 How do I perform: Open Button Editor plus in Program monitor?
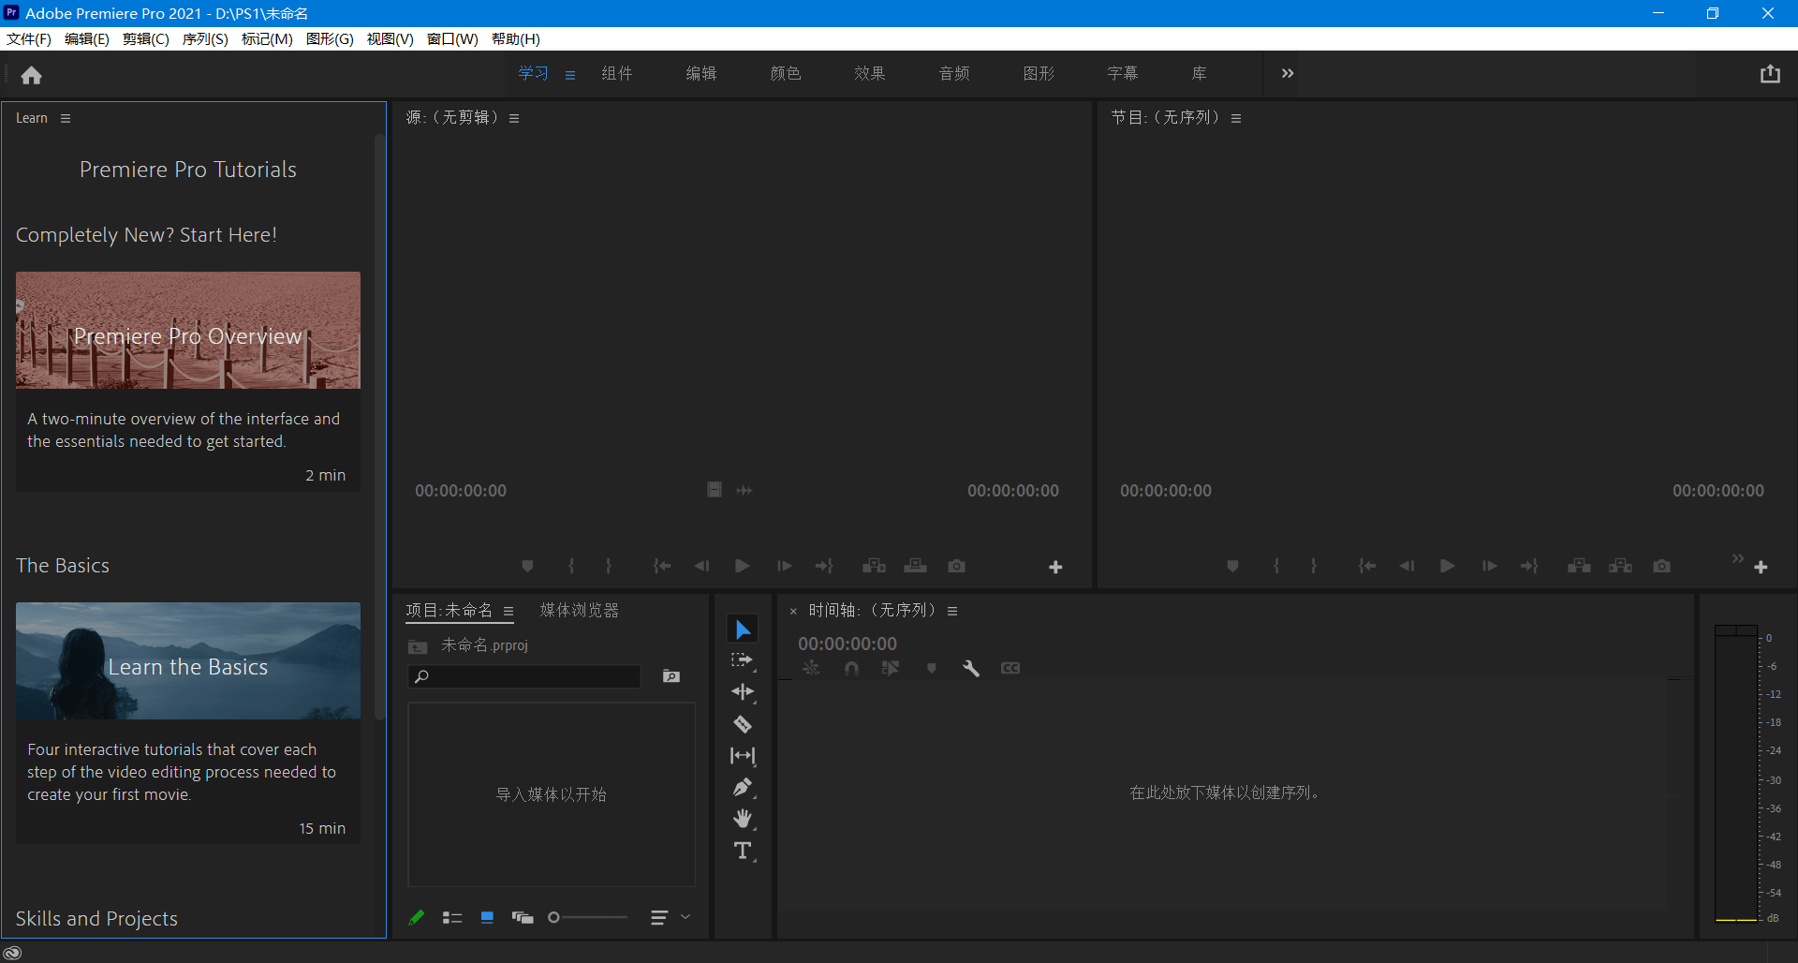click(1761, 567)
